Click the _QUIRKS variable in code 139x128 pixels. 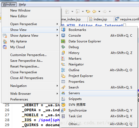pyautogui.click(x=30, y=125)
